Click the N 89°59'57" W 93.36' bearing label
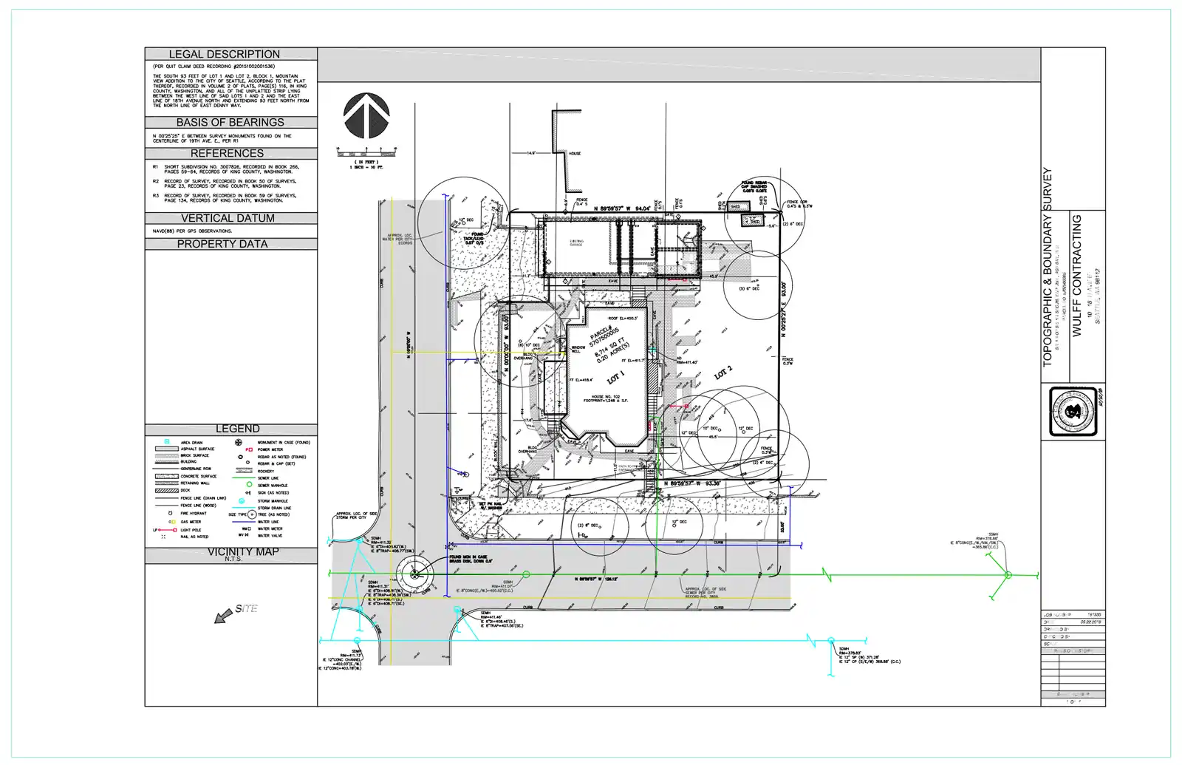 coord(692,483)
